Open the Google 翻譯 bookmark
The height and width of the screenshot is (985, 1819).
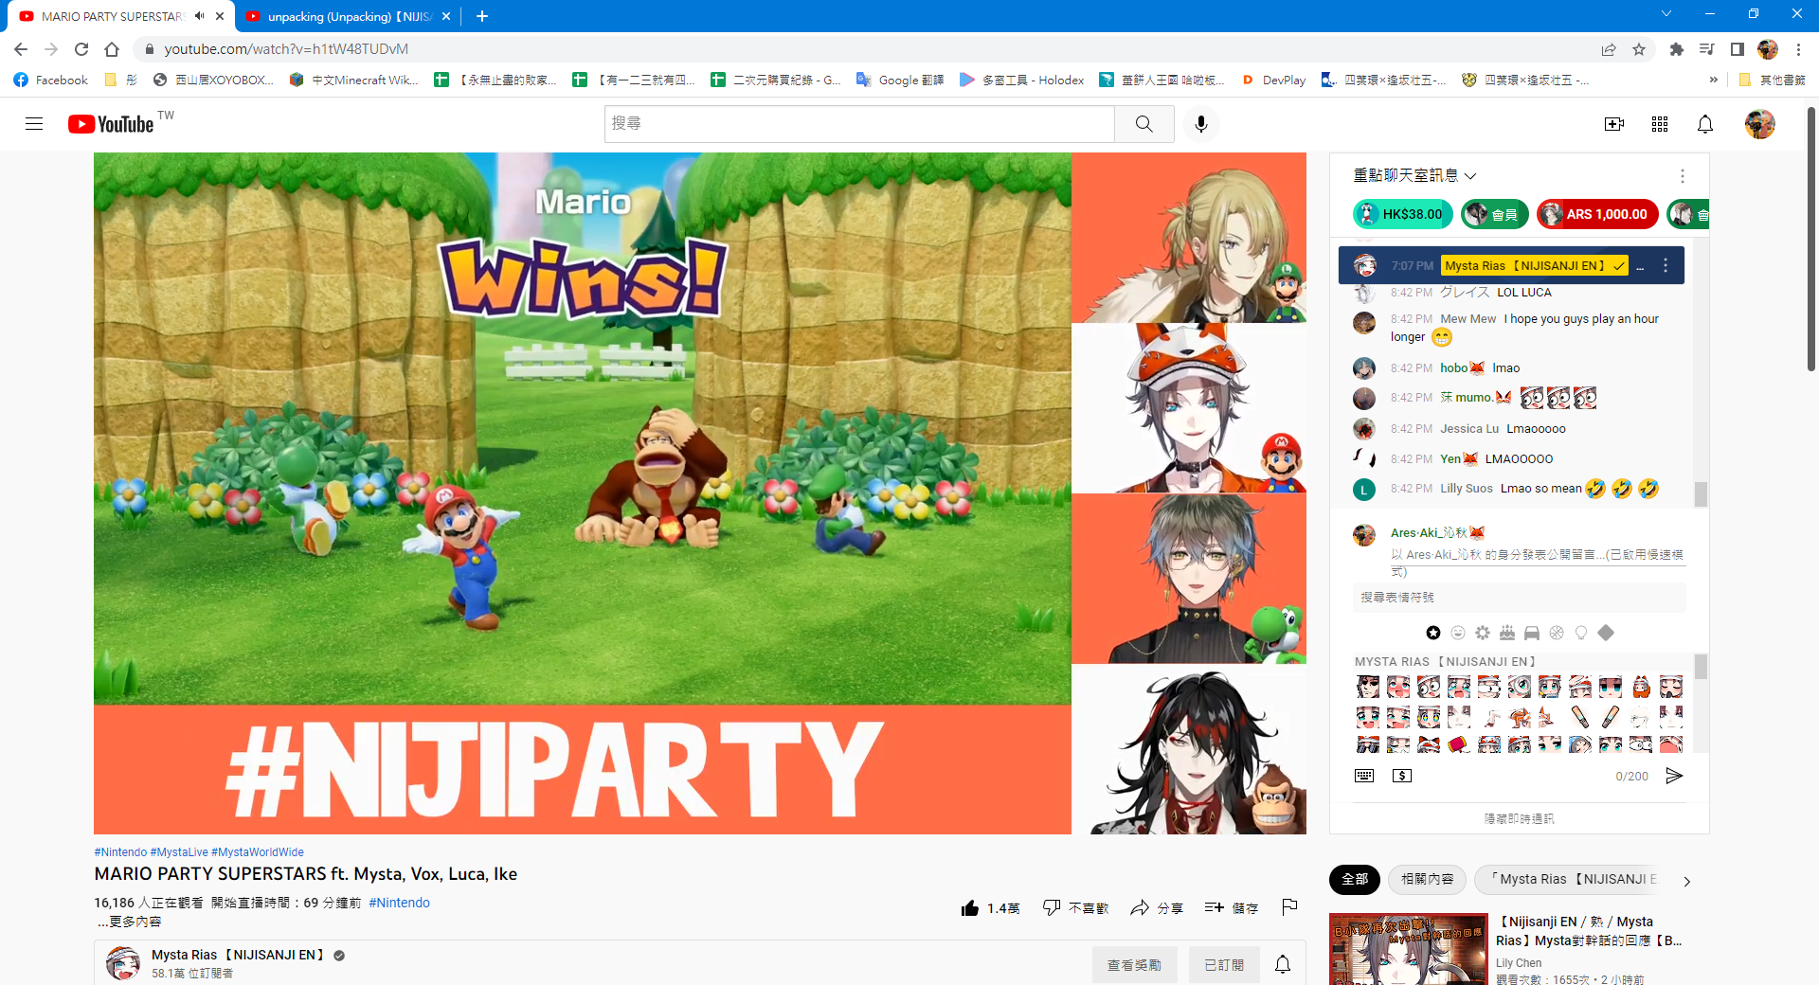[900, 81]
